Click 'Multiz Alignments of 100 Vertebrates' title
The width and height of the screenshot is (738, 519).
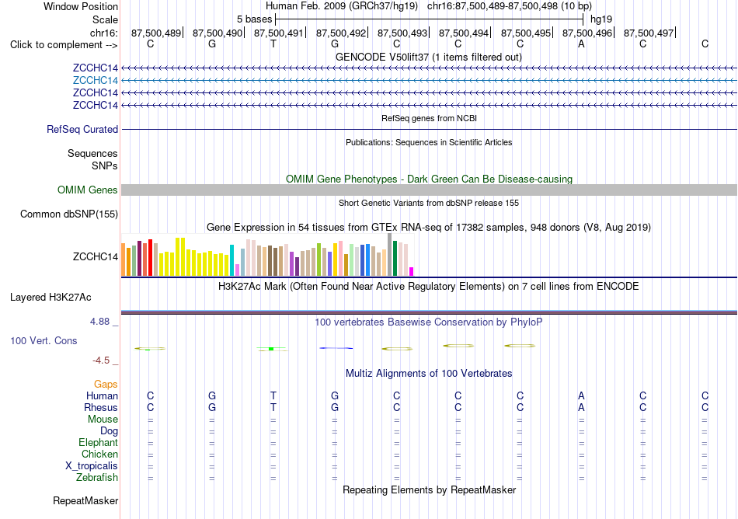point(429,374)
